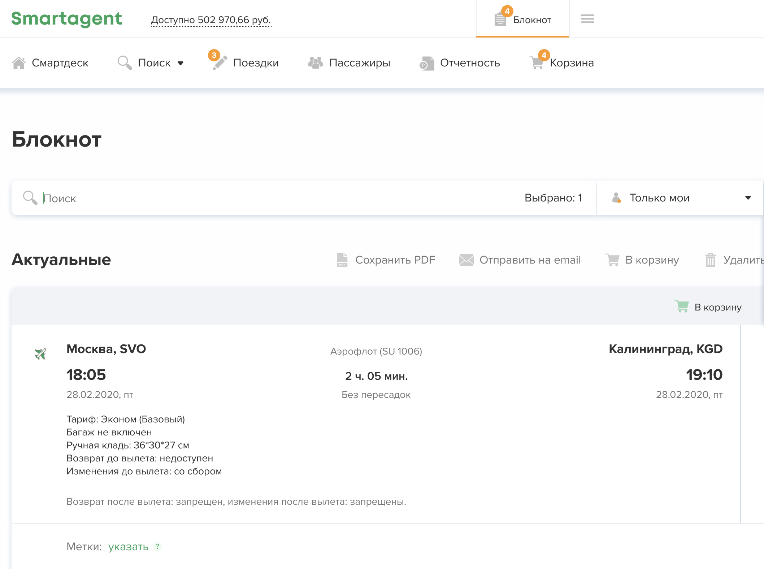The width and height of the screenshot is (764, 569).
Task: Click the Поездки pencil icon
Action: [x=220, y=63]
